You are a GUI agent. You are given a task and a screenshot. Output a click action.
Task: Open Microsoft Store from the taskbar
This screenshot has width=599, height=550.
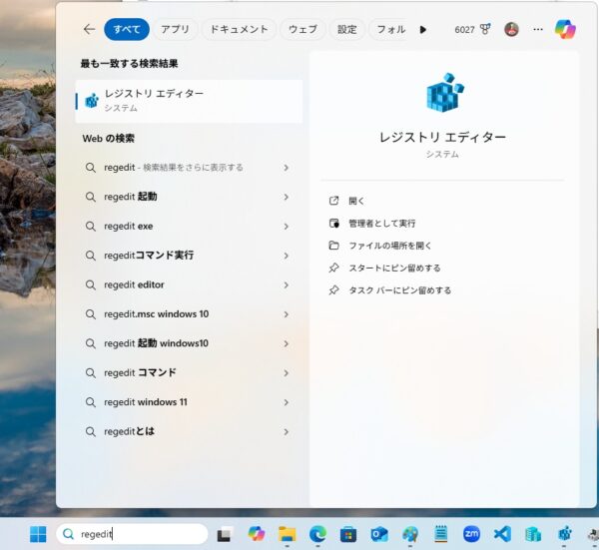coord(348,534)
